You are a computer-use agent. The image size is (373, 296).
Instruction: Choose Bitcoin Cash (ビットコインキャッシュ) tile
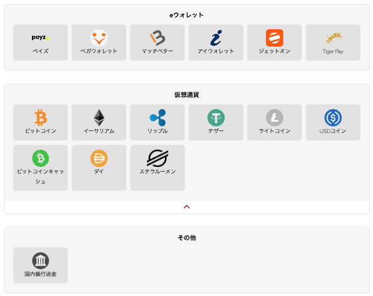(41, 168)
